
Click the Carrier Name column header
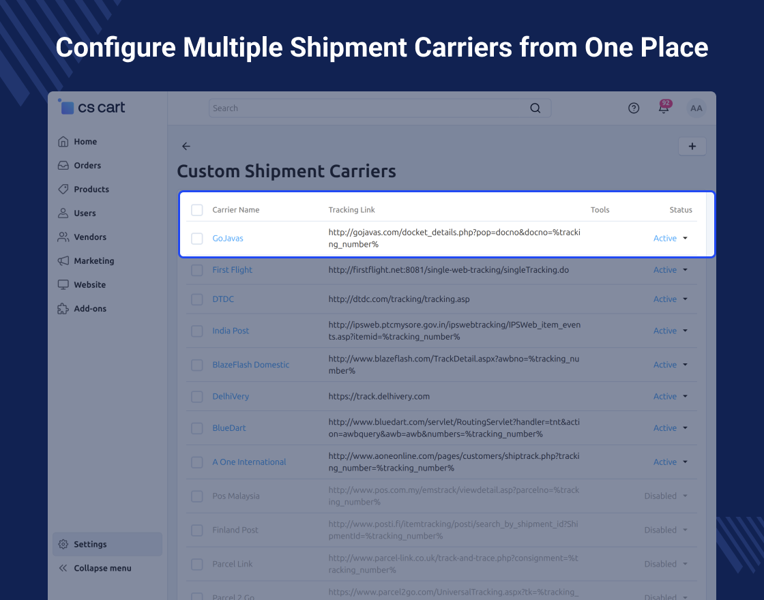coord(236,210)
